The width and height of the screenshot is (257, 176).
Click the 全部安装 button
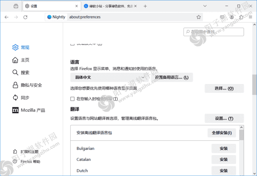(x=222, y=133)
